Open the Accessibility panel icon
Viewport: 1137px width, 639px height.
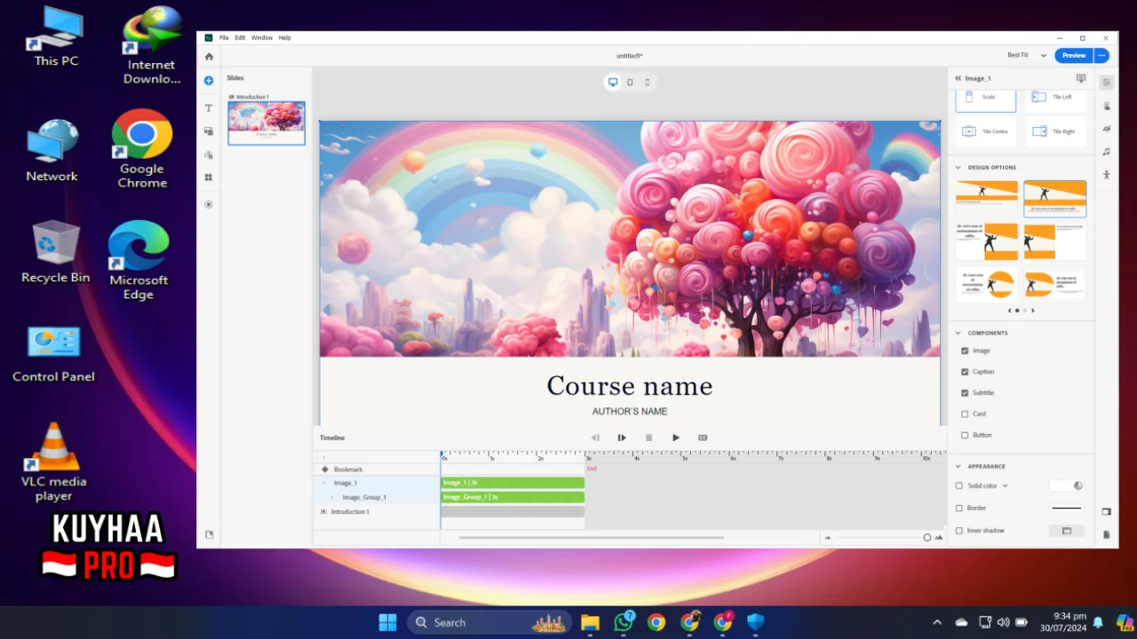[x=1106, y=175]
